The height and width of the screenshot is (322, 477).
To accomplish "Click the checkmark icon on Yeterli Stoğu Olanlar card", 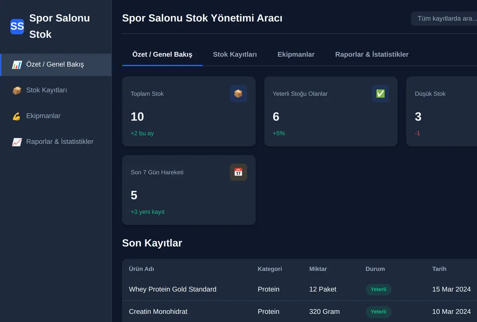I will point(380,94).
